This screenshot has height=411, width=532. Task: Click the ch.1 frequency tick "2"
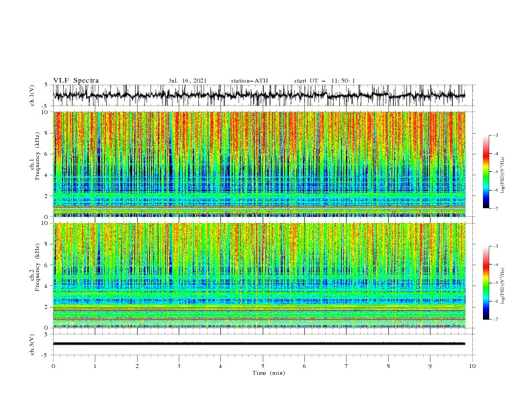tap(46, 195)
